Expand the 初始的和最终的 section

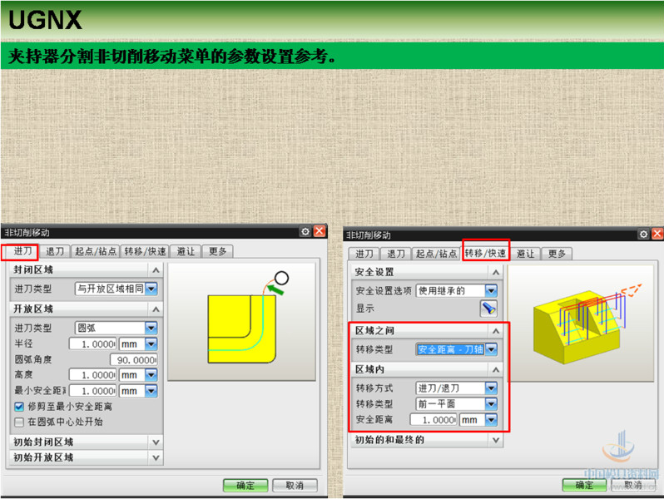(x=496, y=440)
